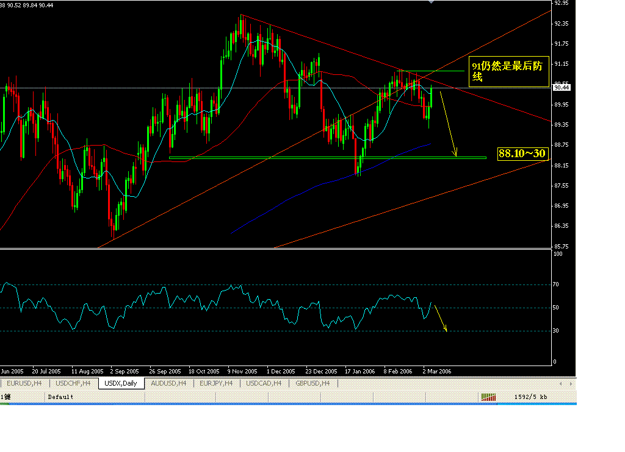Select the short green horizontal line near 91
The width and height of the screenshot is (625, 452).
click(x=430, y=71)
